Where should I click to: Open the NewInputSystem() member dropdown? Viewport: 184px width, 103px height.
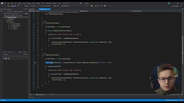[156, 11]
